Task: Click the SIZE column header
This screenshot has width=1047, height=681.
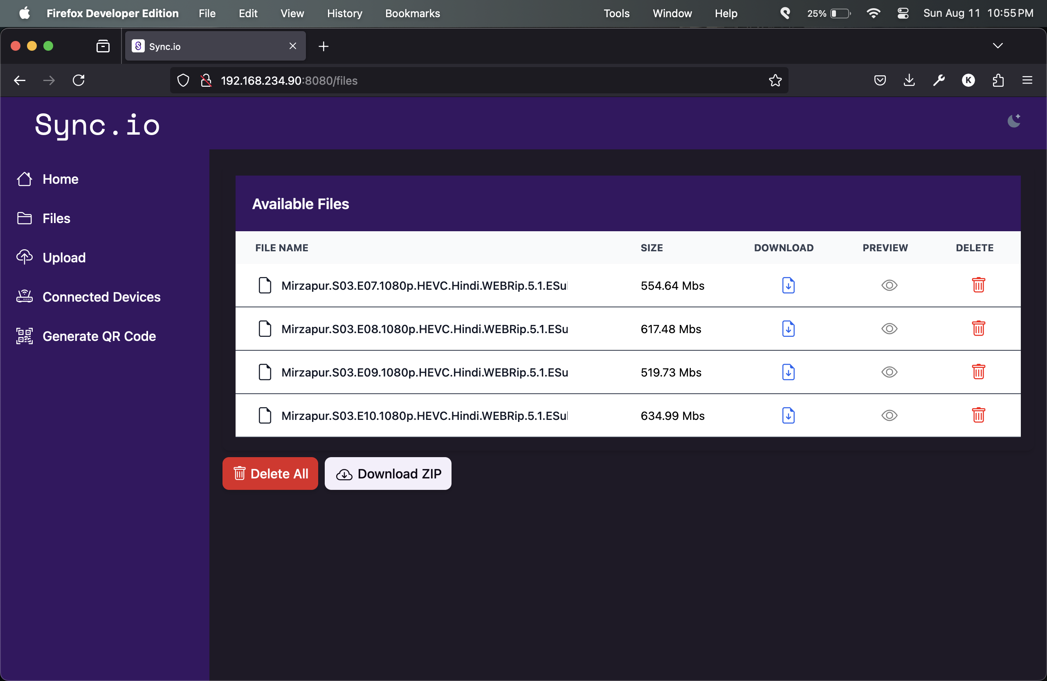Action: coord(652,248)
